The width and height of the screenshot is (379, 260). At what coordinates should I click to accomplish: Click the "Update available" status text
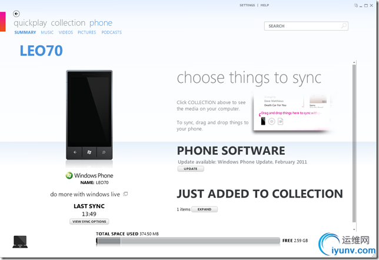point(242,162)
